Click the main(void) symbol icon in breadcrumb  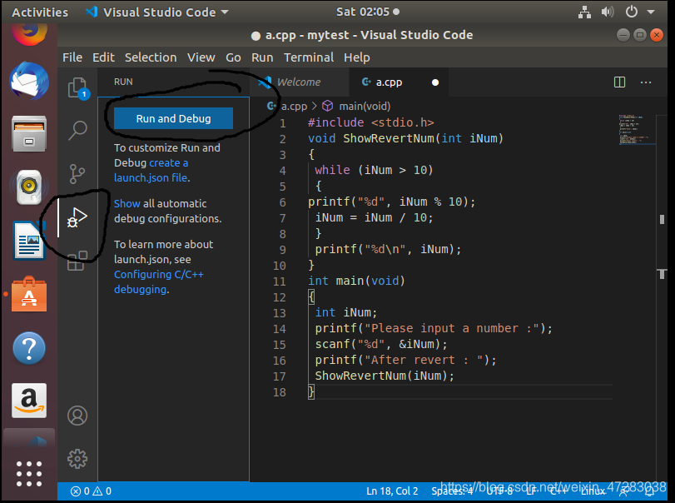pos(328,106)
